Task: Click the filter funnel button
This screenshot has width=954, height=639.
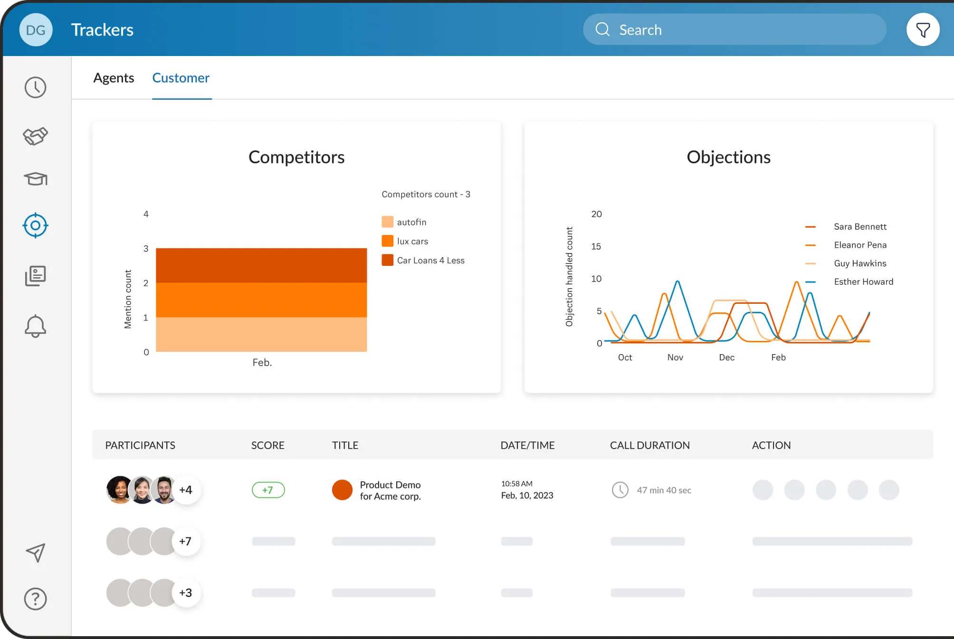Action: click(923, 30)
